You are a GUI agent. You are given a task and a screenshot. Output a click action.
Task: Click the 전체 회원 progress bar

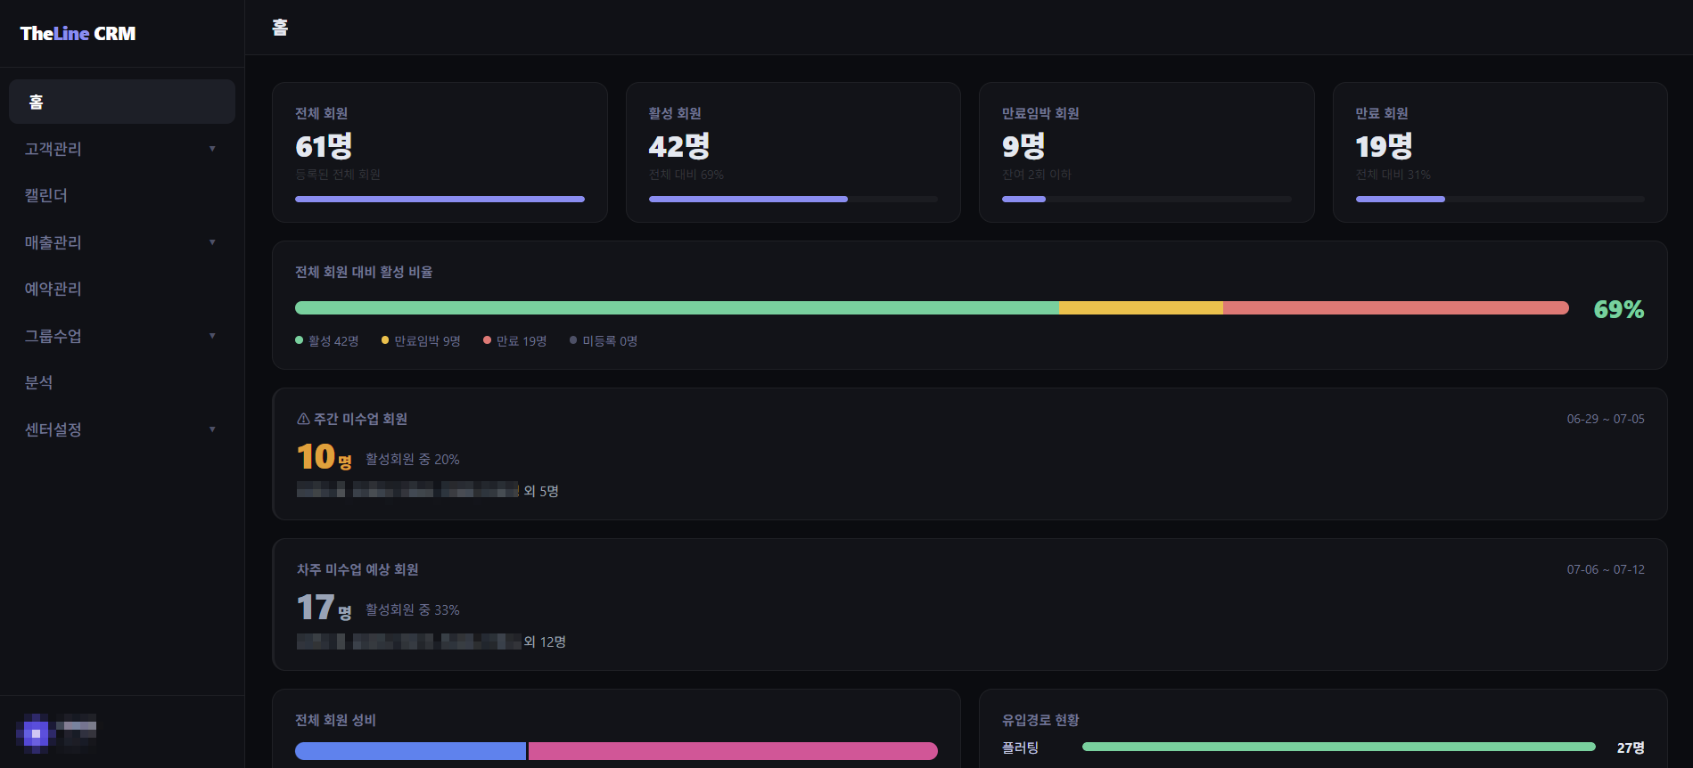coord(440,200)
